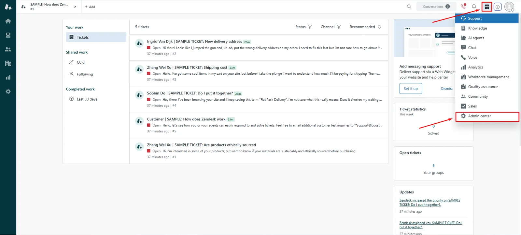The image size is (521, 235).
Task: Open Zhang Wei Xu Shipping cost ticket
Action: (259, 73)
